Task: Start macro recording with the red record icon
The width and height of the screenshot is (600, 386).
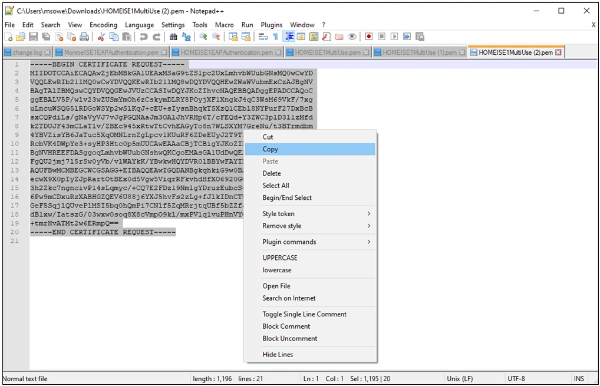Action: click(x=369, y=37)
